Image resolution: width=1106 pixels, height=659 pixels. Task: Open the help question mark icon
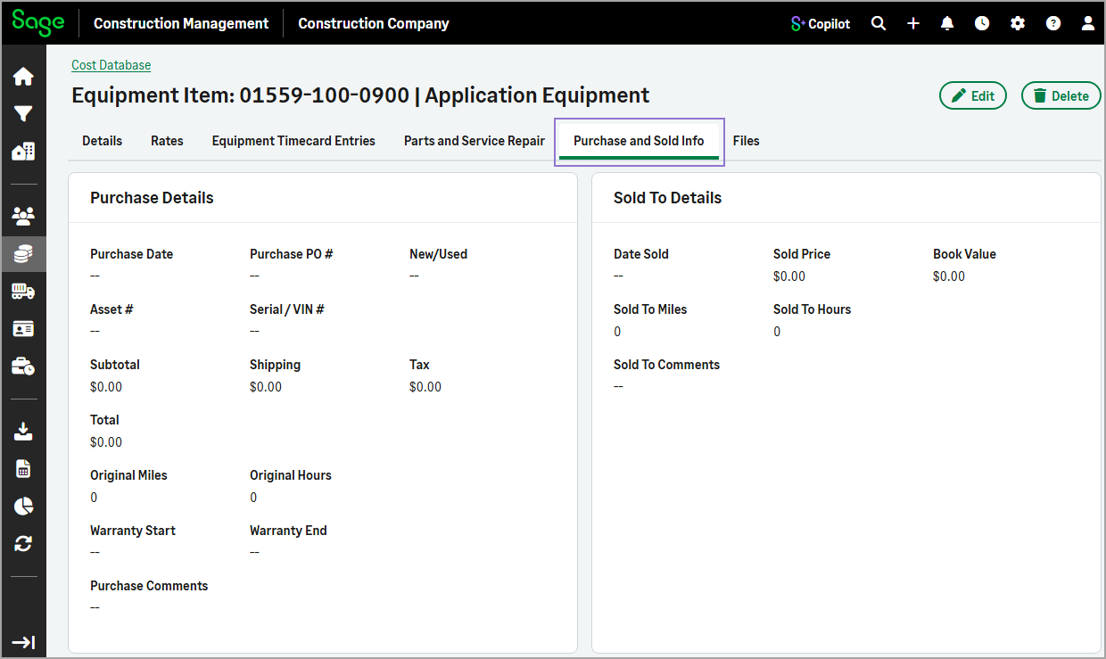click(1053, 24)
